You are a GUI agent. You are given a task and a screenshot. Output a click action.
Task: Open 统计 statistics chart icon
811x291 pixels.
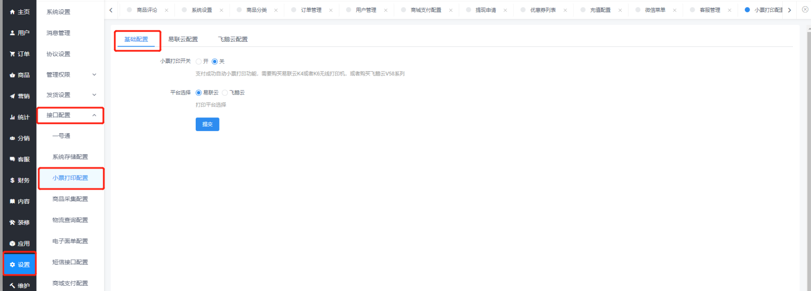[x=12, y=117]
